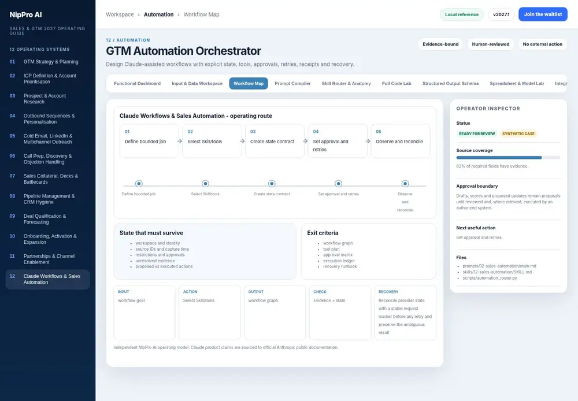Open Sales Collateral, Decks & Battlecards
This screenshot has width=578, height=401.
click(48, 179)
